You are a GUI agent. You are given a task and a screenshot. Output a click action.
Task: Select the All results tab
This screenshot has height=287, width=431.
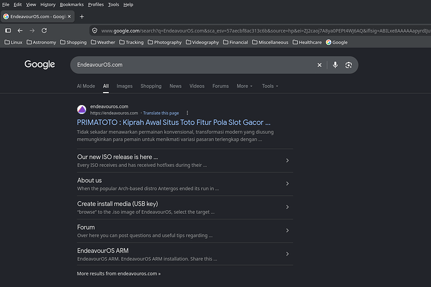[x=106, y=86]
